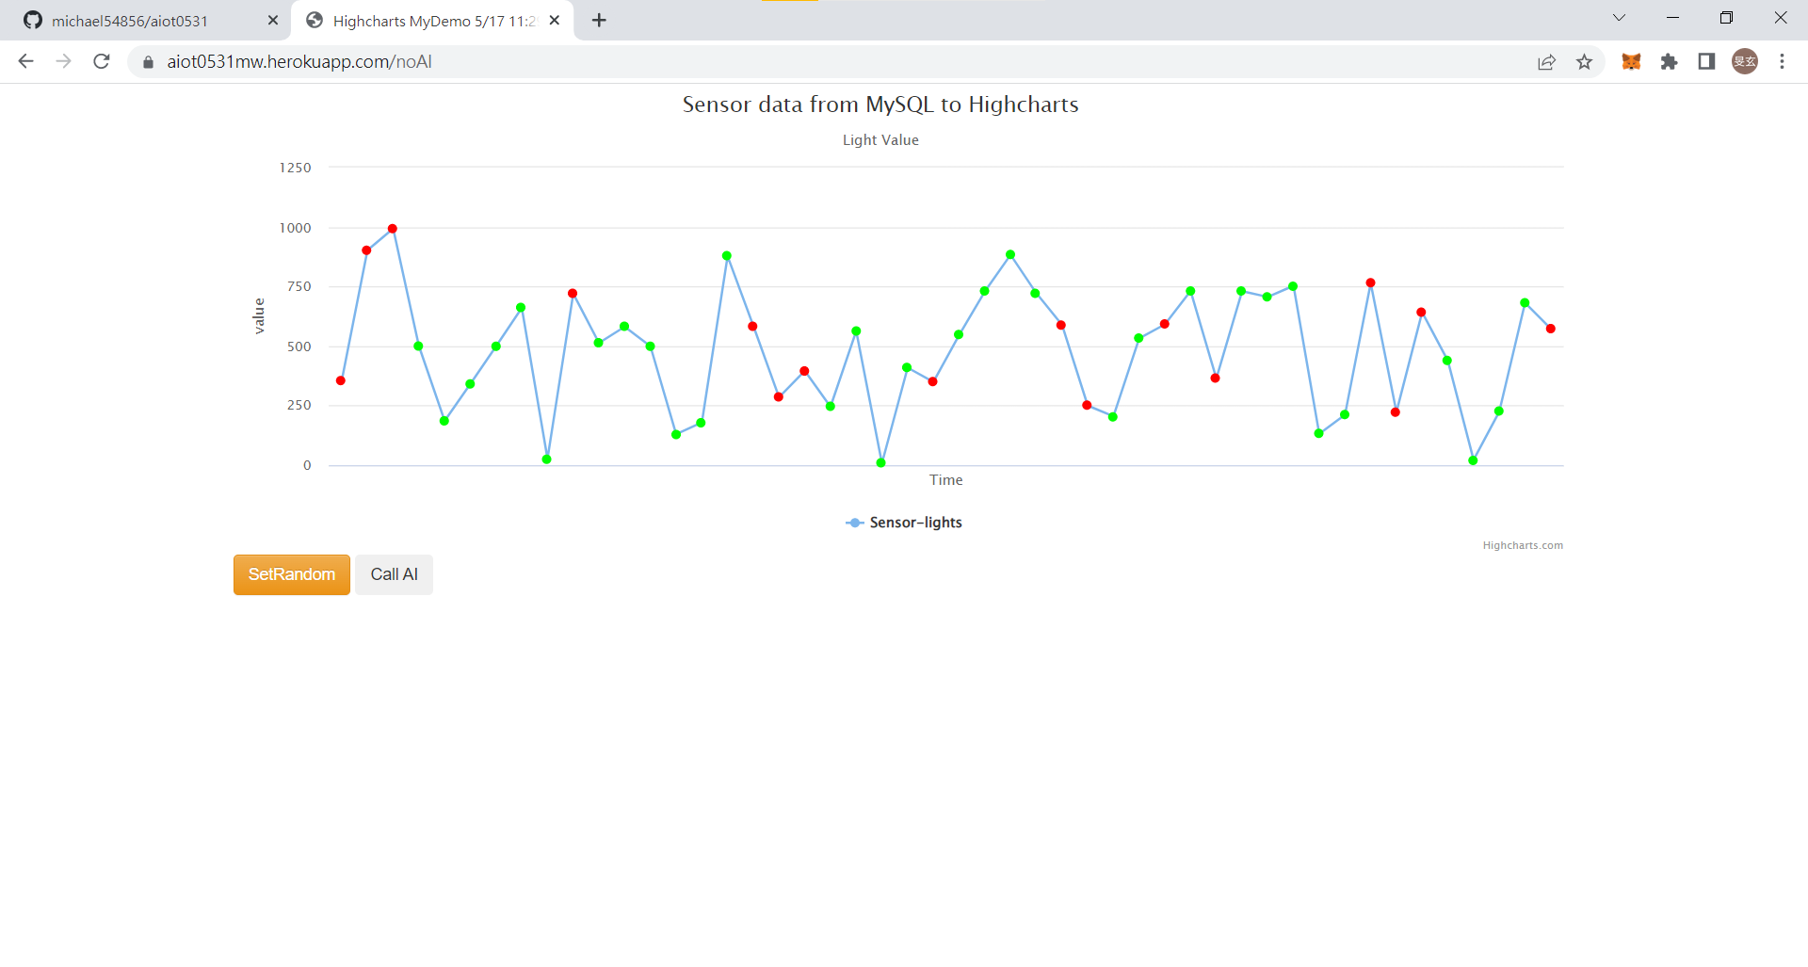Click the chart title text
This screenshot has width=1808, height=967.
click(880, 105)
